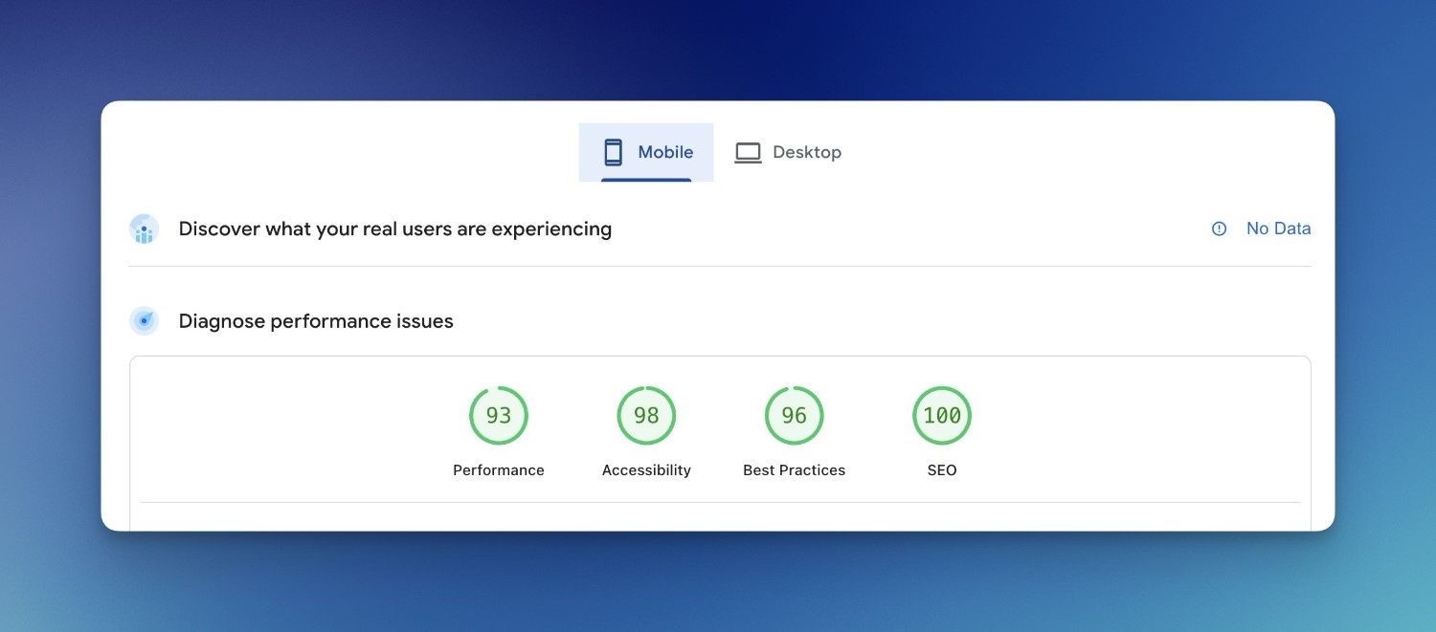Click the Performance label under its gauge

(x=498, y=469)
